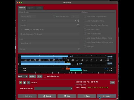
Task: Open the Level meter type dropdown
Action: point(23,76)
